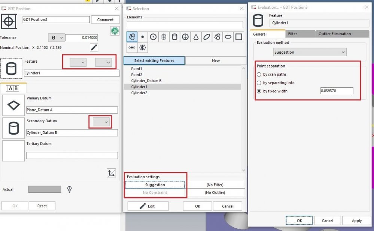Click OK in the Selection window

tap(198, 206)
